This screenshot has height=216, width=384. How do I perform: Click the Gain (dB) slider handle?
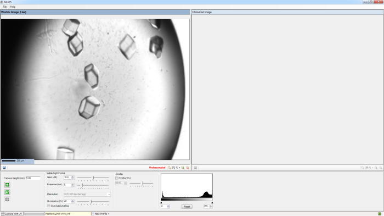pos(93,178)
